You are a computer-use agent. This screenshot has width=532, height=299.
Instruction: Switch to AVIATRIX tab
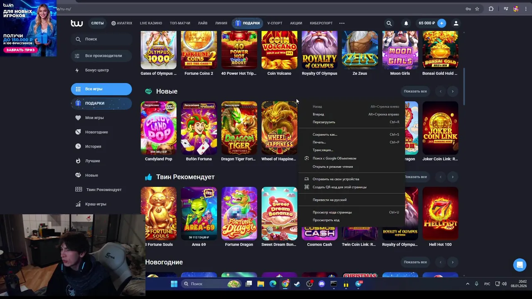(x=122, y=23)
